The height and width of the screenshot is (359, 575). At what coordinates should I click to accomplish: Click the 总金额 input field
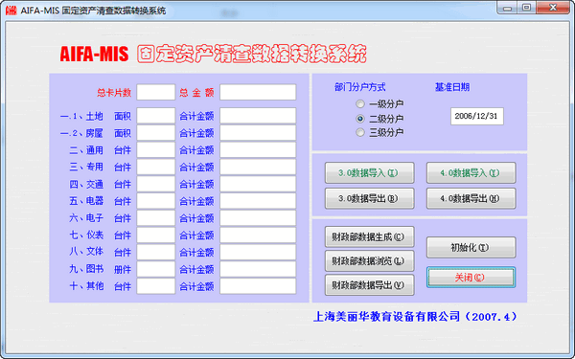point(258,92)
